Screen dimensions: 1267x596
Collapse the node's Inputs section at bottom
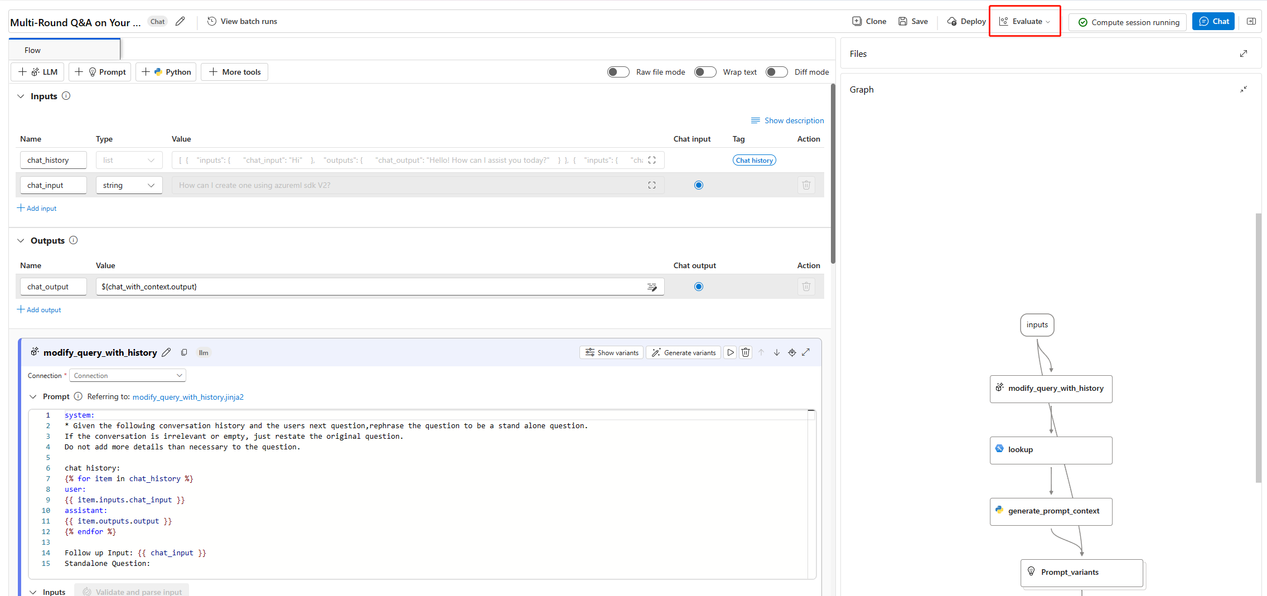(x=33, y=592)
